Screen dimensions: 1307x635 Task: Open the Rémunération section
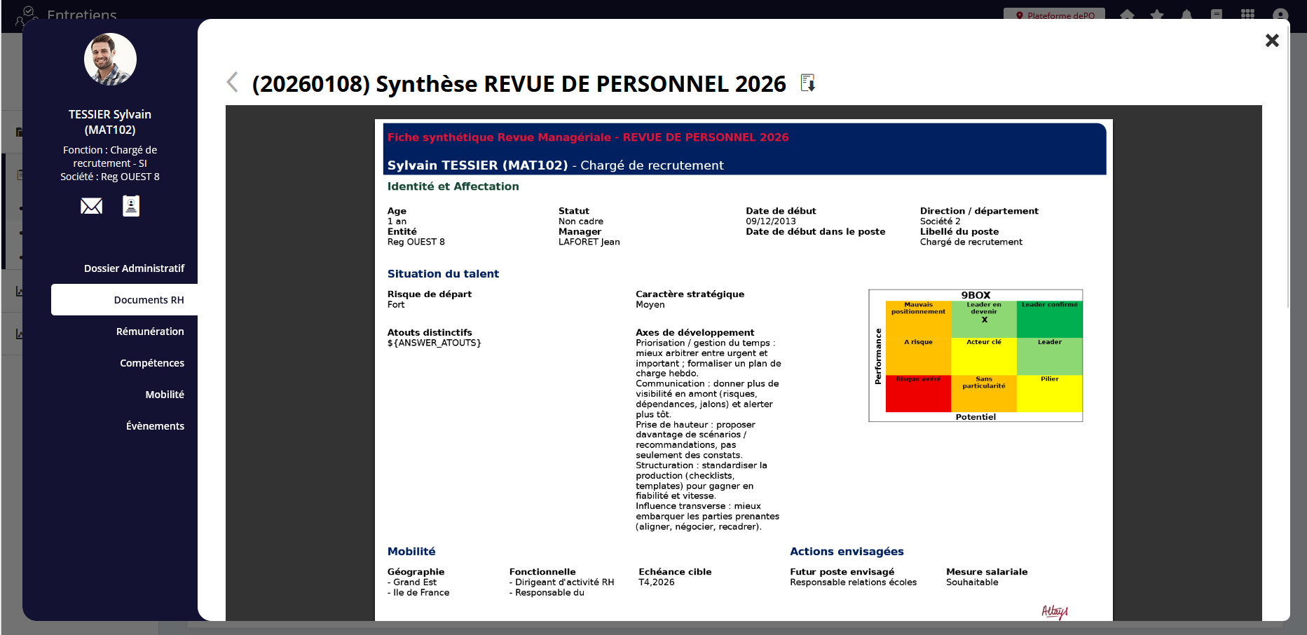[x=150, y=332]
